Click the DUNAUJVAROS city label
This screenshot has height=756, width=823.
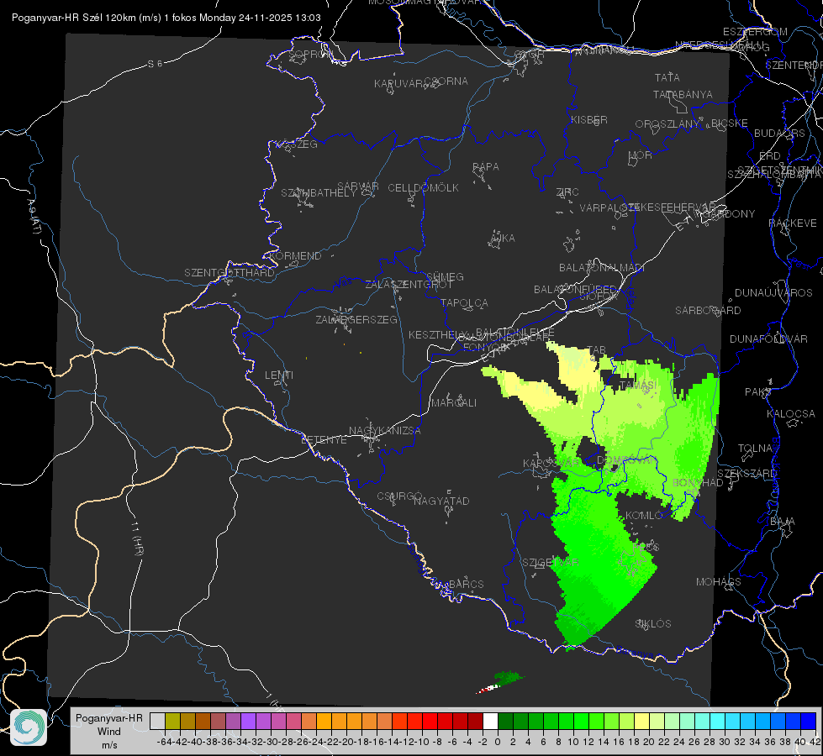(x=773, y=293)
